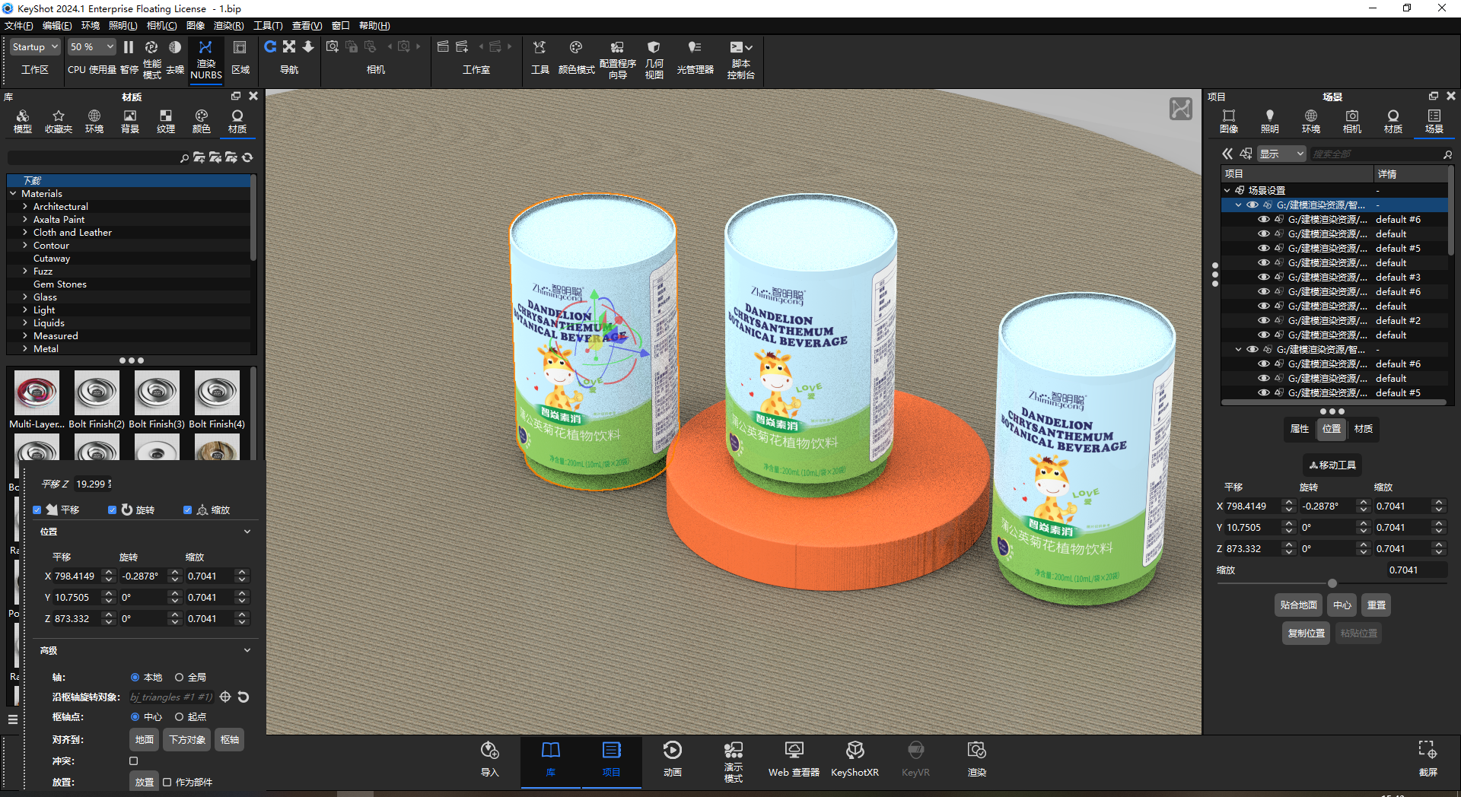
Task: Click the snap to ground button
Action: [x=1298, y=605]
